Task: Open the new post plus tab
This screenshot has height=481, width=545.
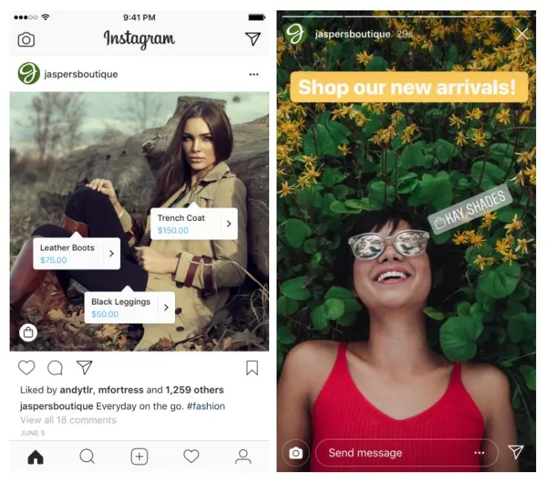Action: (x=139, y=457)
